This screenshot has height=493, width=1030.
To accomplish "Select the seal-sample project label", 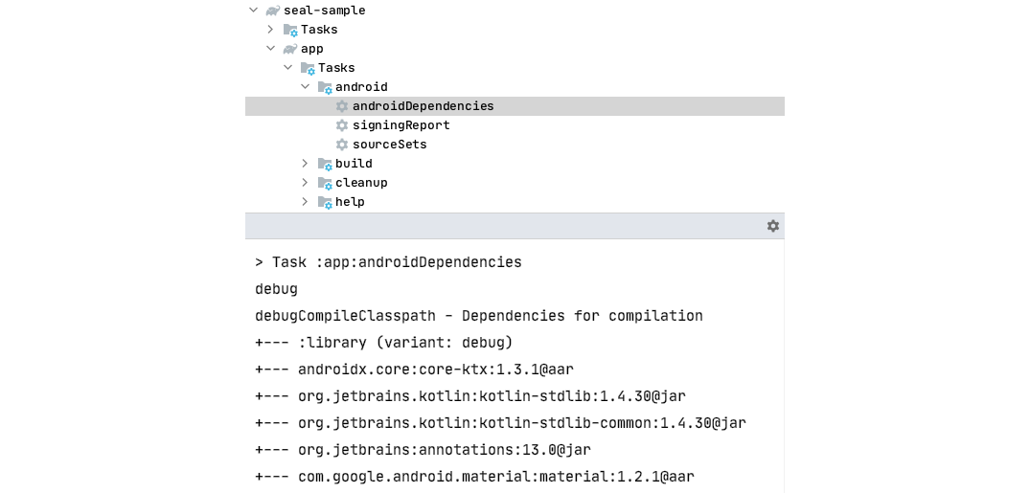I will coord(325,11).
